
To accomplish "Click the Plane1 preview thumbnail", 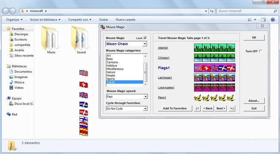I will 215,98.
